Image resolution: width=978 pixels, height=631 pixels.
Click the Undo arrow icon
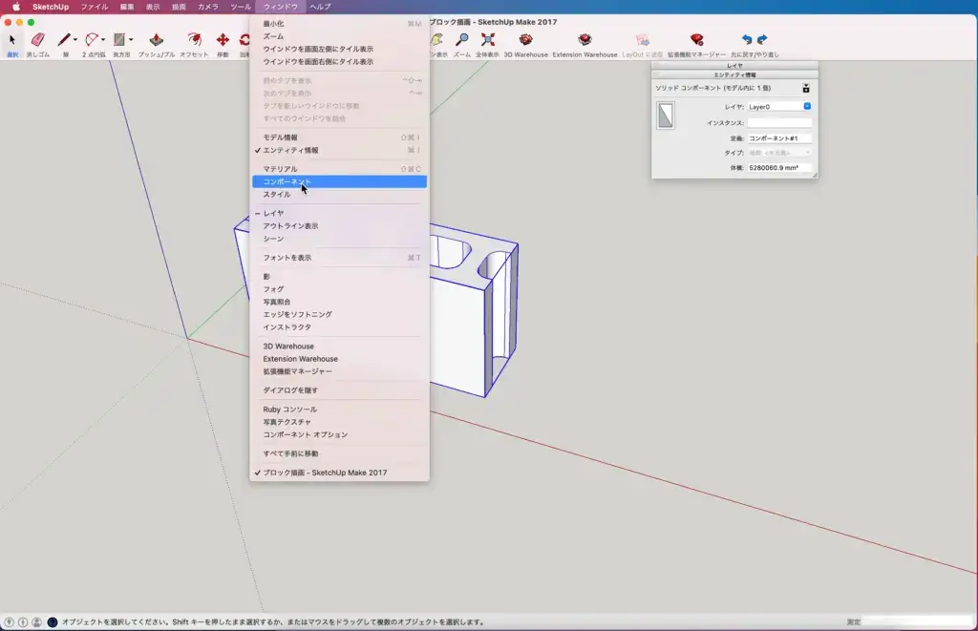(747, 40)
